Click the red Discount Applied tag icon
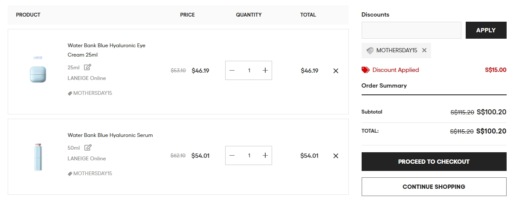Image resolution: width=519 pixels, height=202 pixels. coord(365,70)
